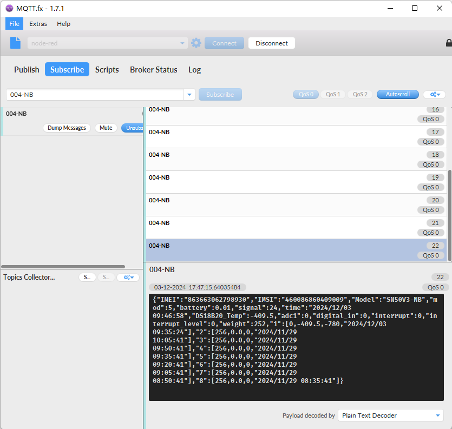
Task: Click the MQTT.fx app logo icon
Action: pos(9,8)
